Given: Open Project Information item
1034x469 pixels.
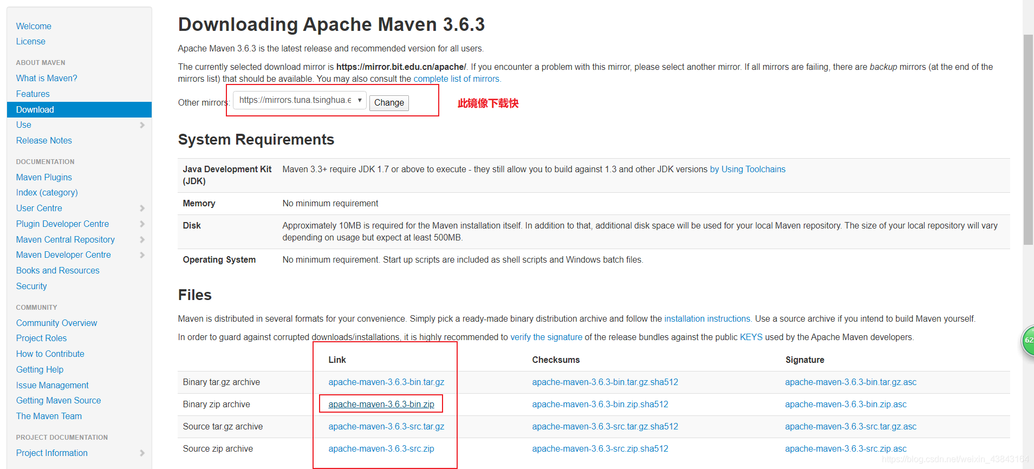Looking at the screenshot, I should coord(52,453).
